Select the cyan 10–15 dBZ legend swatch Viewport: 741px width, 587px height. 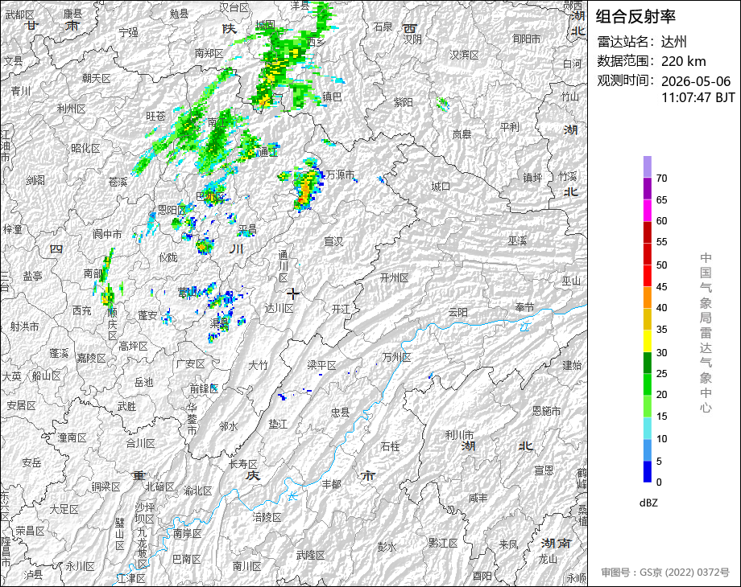[648, 428]
